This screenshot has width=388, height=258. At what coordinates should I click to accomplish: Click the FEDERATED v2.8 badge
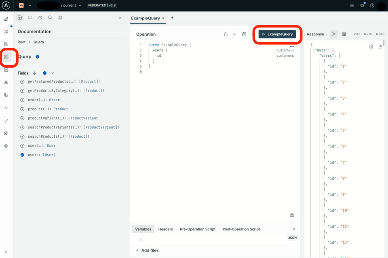(102, 5)
